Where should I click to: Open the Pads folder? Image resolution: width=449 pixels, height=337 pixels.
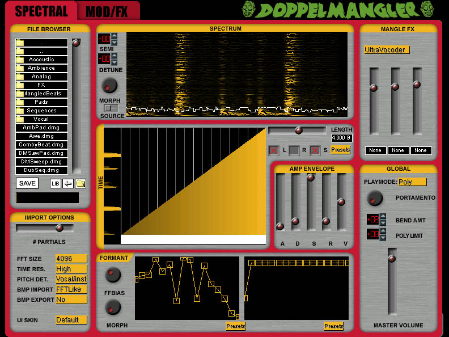point(41,102)
